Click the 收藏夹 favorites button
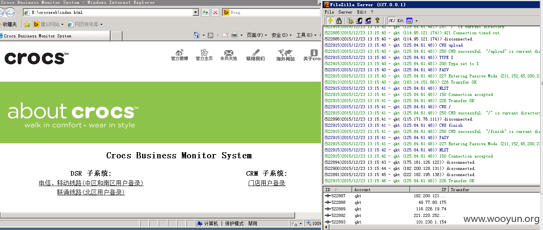 pos(9,24)
